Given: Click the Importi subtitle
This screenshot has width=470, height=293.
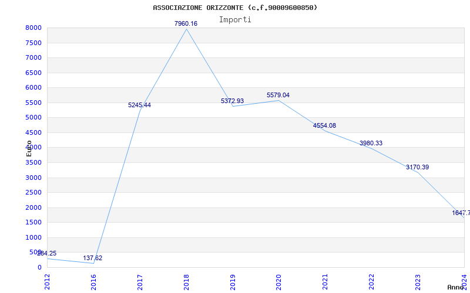Looking at the screenshot, I should pyautogui.click(x=235, y=20).
